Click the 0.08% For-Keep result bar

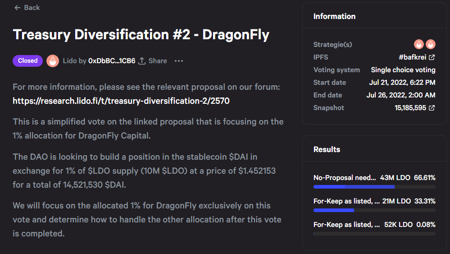click(374, 234)
